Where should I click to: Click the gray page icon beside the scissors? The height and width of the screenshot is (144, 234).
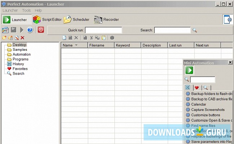click(x=85, y=38)
